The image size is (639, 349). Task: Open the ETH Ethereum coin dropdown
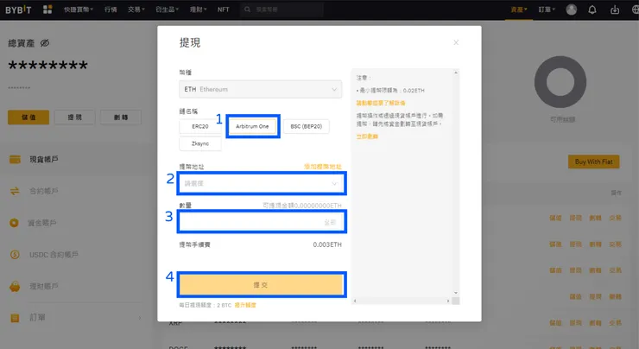[261, 89]
